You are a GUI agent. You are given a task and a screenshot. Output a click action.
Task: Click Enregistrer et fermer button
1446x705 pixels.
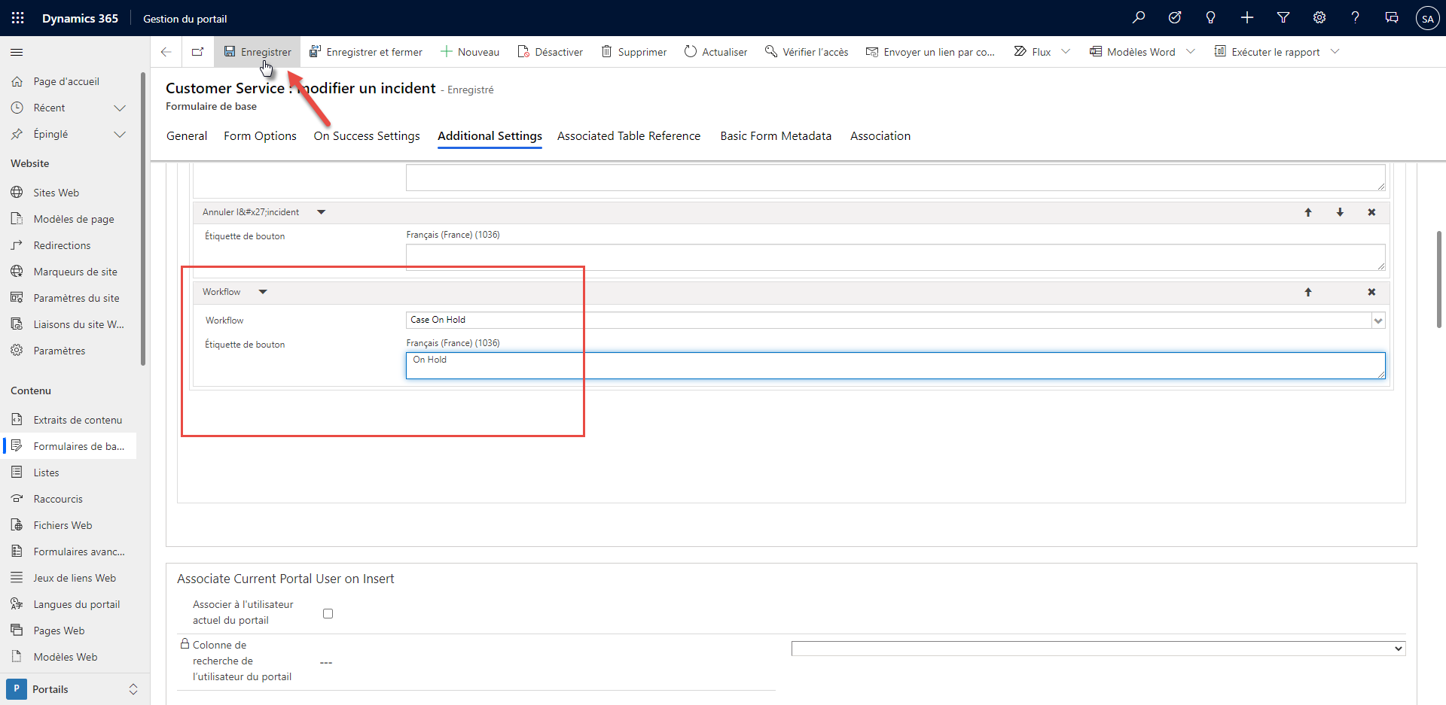coord(366,52)
